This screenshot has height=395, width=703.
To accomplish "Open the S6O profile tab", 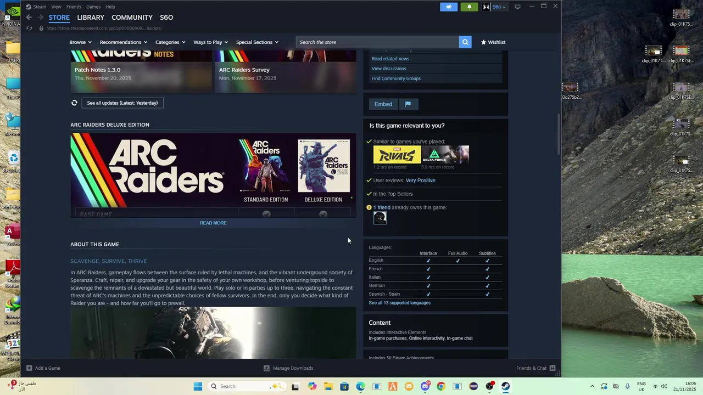I will 166,18.
